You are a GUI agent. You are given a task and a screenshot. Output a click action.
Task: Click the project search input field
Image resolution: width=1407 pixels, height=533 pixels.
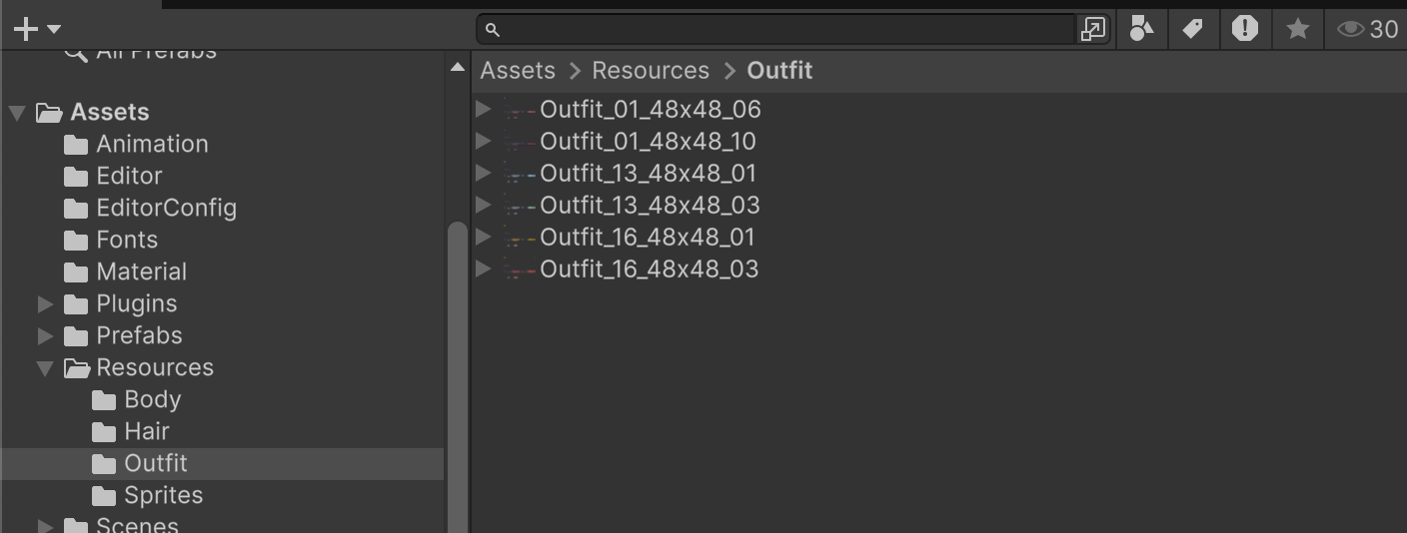pyautogui.click(x=779, y=29)
